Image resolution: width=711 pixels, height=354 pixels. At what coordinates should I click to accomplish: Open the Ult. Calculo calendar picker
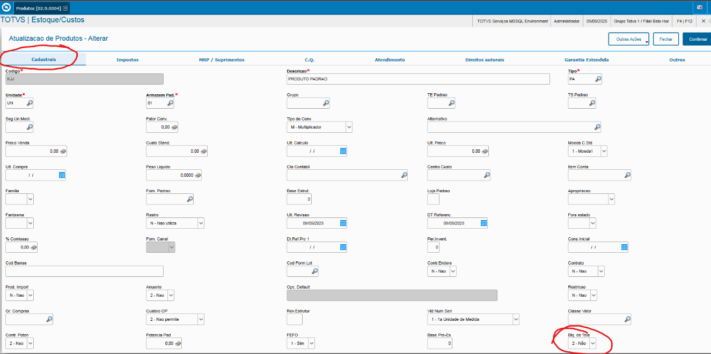click(343, 152)
